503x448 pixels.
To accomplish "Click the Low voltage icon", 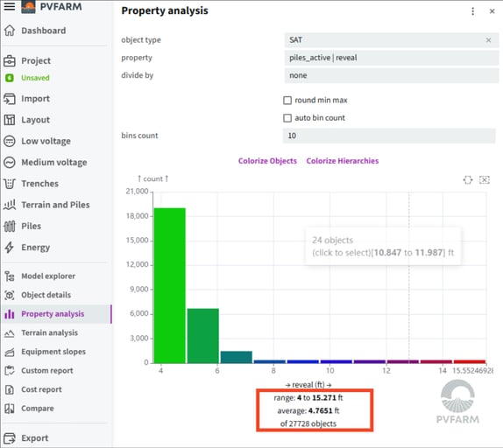I will [10, 141].
